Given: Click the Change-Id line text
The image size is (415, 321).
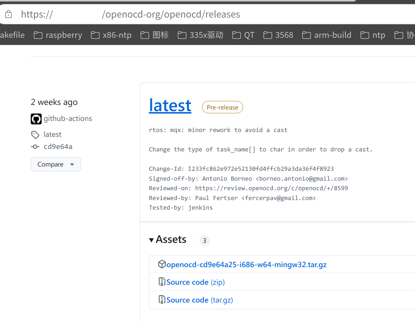Looking at the screenshot, I should [x=241, y=169].
